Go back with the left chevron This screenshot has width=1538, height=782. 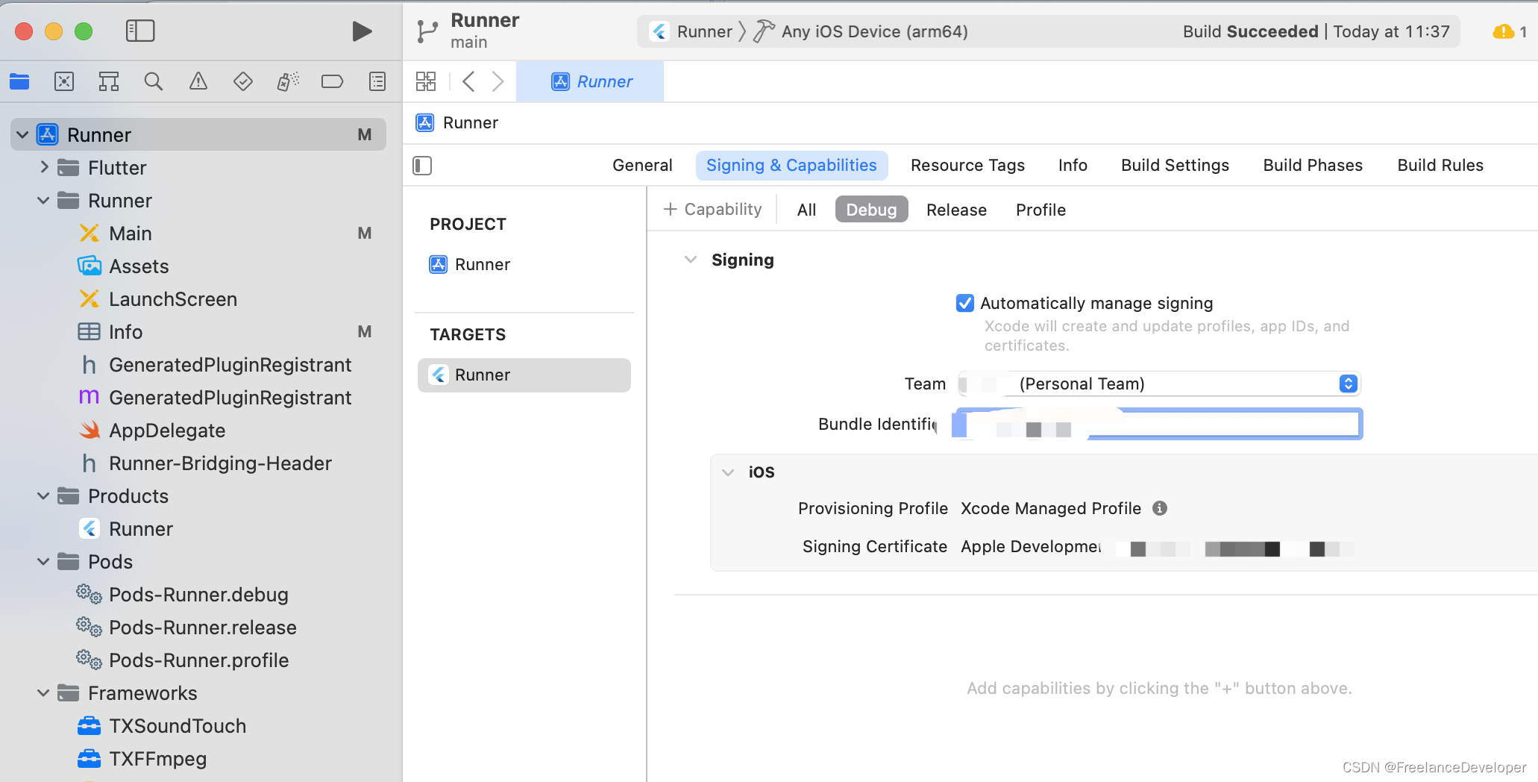point(468,81)
